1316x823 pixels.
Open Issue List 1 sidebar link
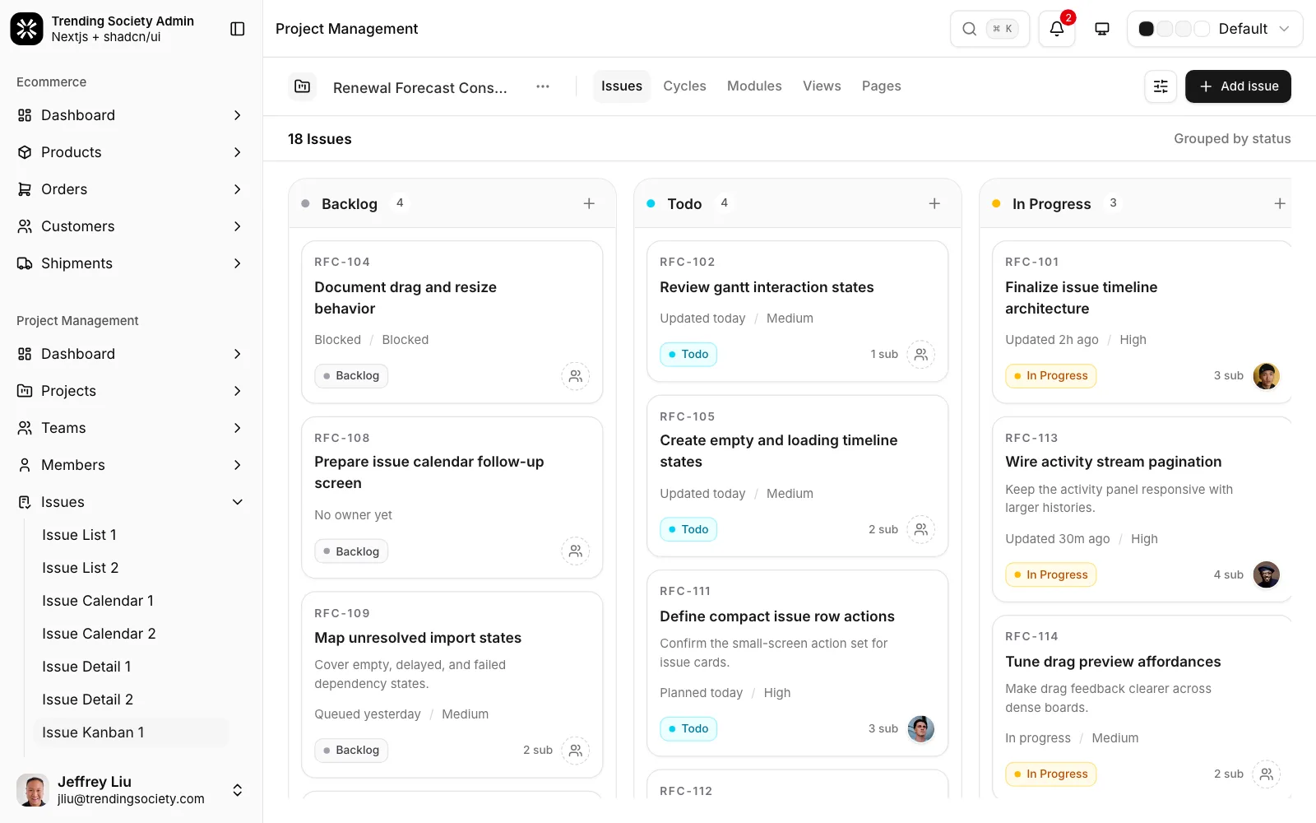[131, 535]
